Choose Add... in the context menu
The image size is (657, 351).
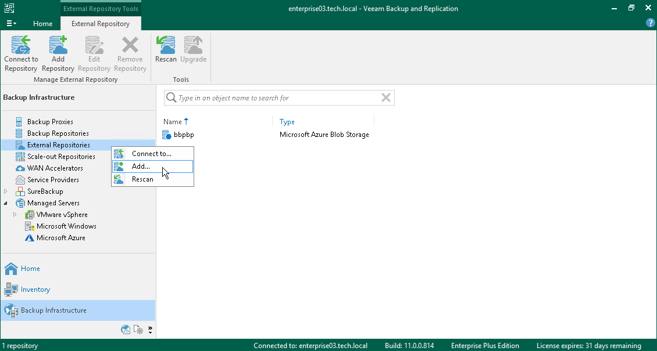pos(152,167)
